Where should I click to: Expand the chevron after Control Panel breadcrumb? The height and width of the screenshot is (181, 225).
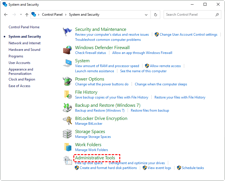(65, 15)
